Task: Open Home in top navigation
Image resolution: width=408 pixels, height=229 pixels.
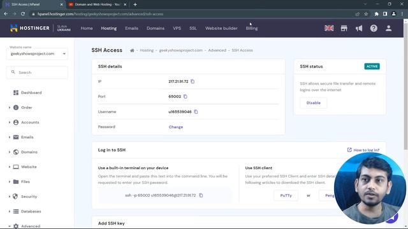Action: (87, 28)
